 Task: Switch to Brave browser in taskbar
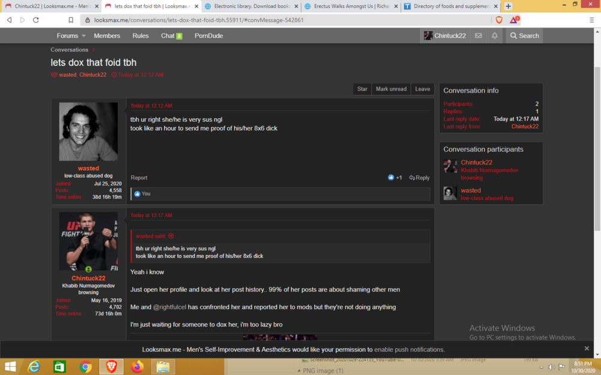click(111, 367)
